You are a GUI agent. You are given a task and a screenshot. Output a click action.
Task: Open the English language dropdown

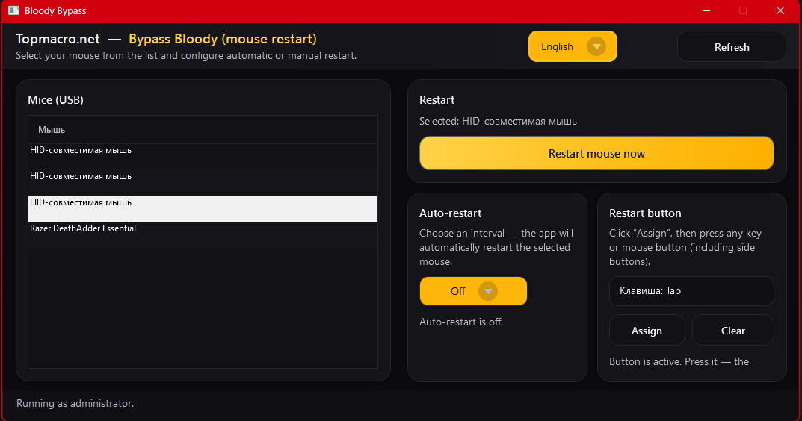tap(572, 46)
